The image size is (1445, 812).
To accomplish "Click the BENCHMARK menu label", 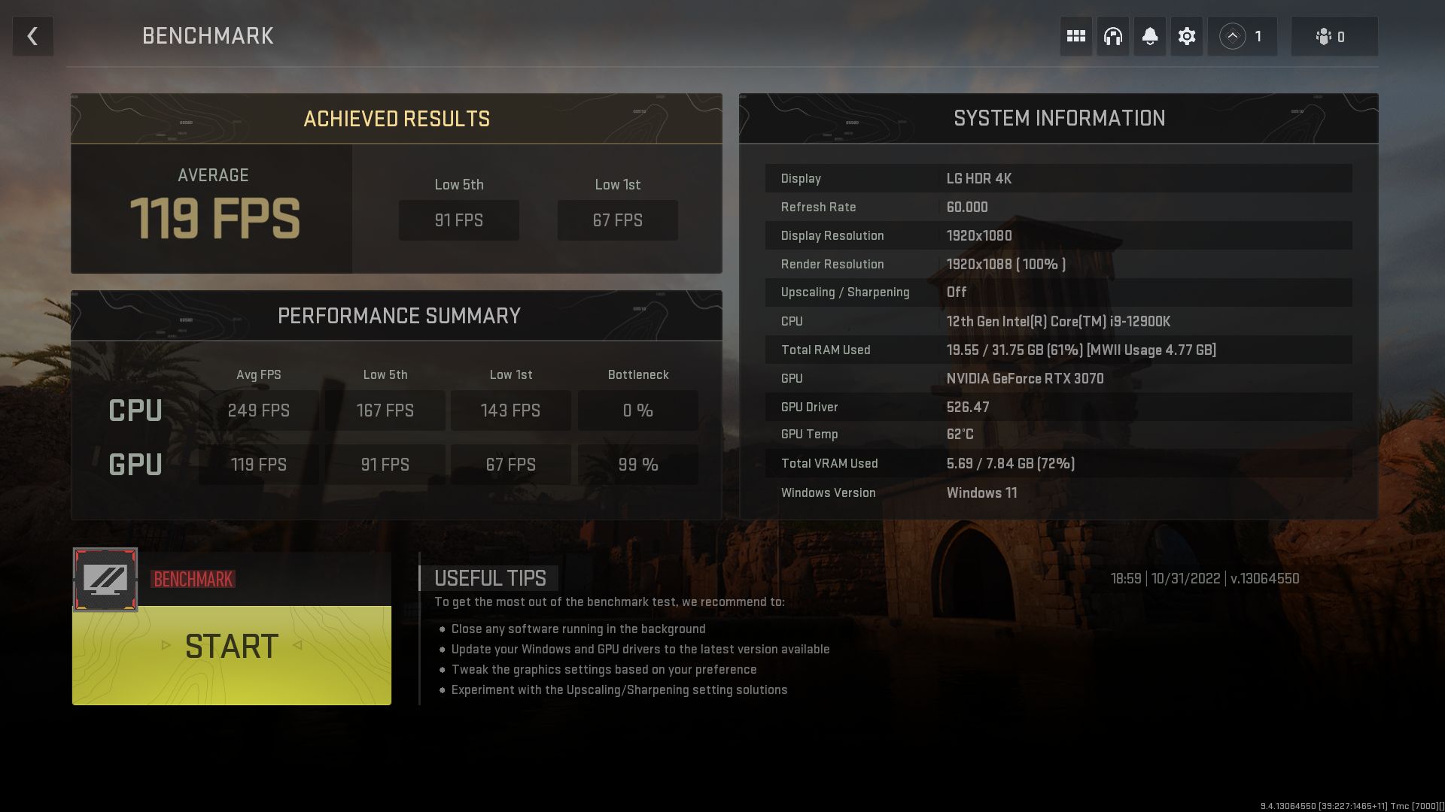I will point(206,35).
